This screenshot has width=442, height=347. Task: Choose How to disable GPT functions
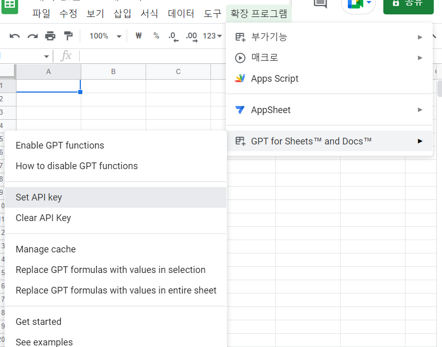[x=116, y=166]
